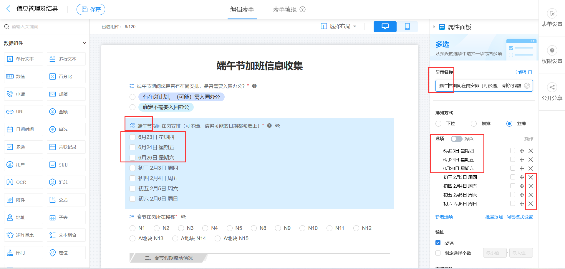The image size is (565, 269).
Task: Stay on the 编辑表单 tab
Action: click(x=242, y=9)
